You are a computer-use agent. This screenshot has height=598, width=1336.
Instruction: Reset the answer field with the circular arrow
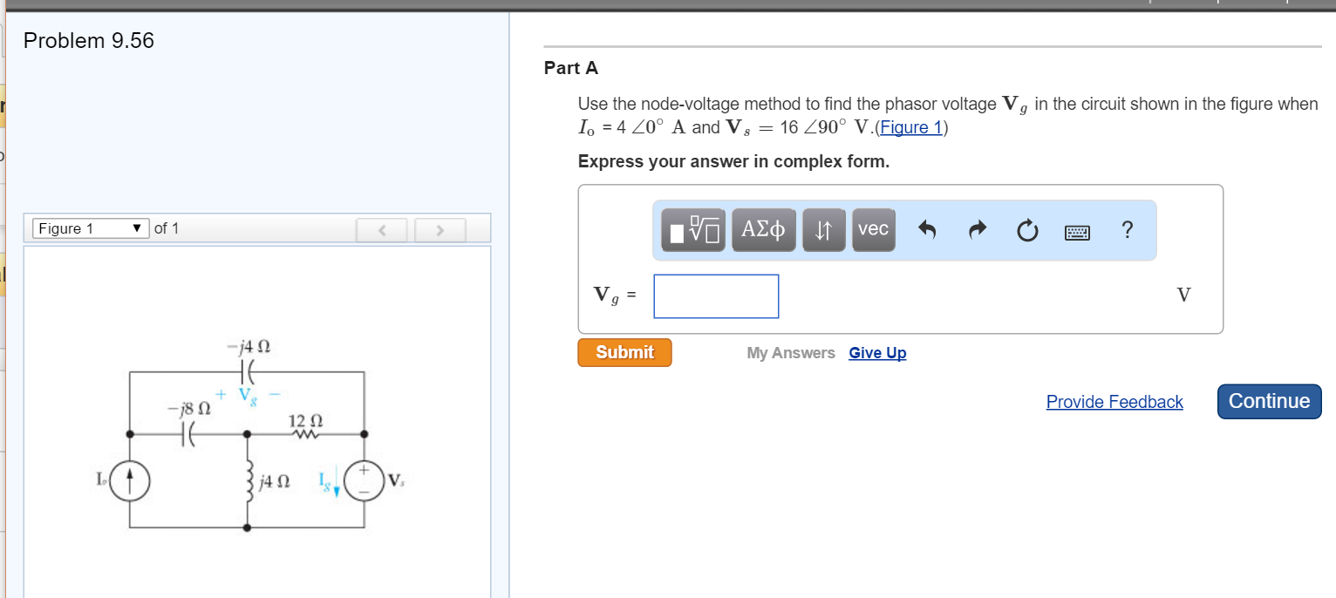(1027, 229)
